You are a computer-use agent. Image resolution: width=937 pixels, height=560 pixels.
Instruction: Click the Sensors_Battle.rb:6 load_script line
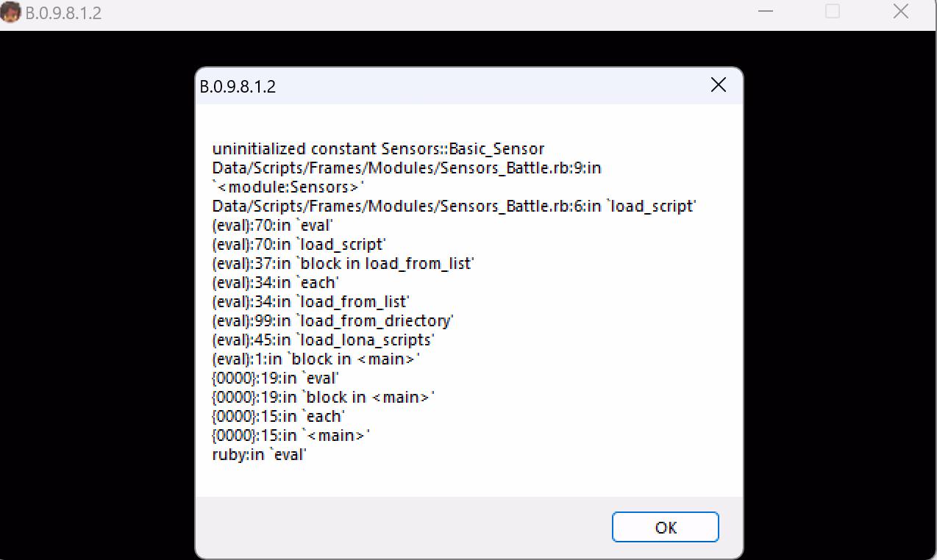(x=454, y=207)
